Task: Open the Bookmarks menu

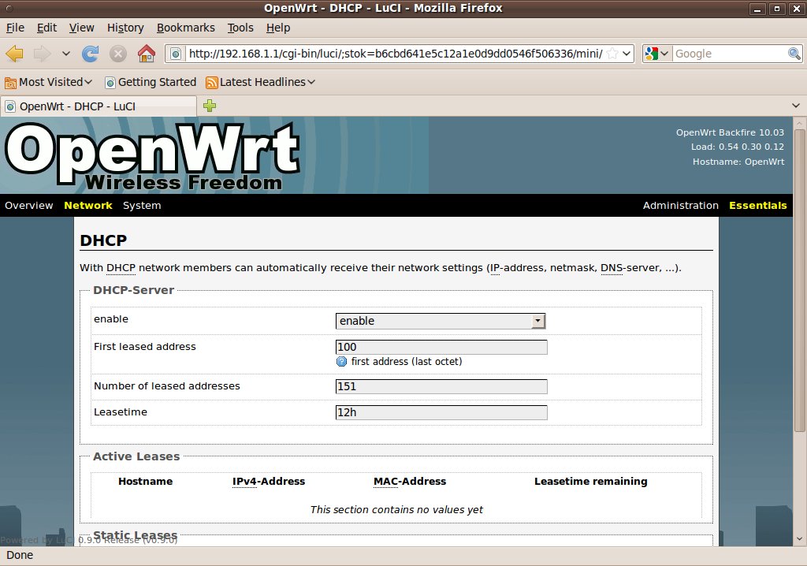Action: pos(186,28)
